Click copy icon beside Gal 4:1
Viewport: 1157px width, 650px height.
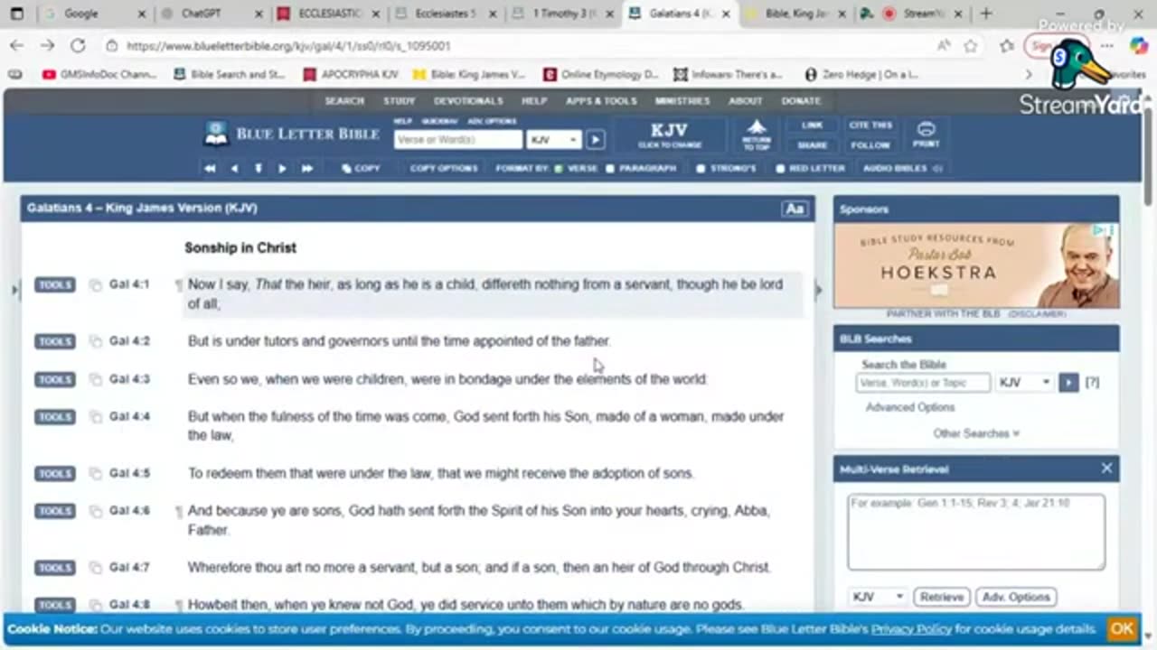pyautogui.click(x=96, y=285)
